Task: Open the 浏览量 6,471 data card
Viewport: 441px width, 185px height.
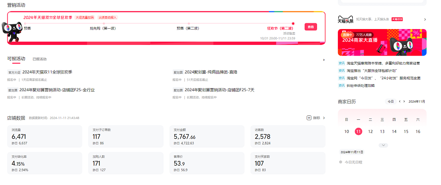Action: pos(45,137)
